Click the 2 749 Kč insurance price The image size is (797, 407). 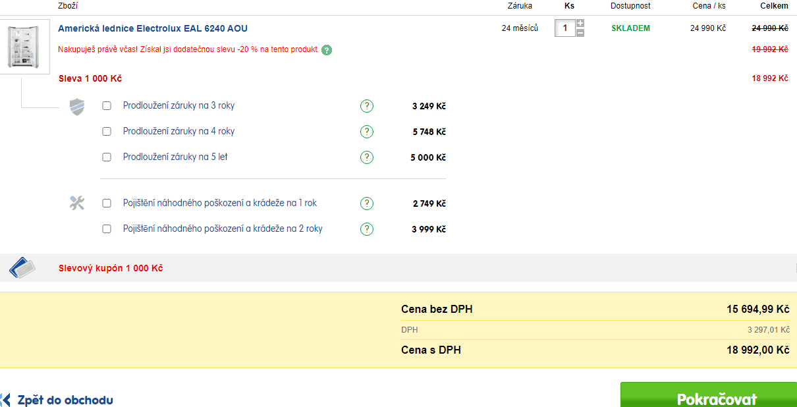(x=429, y=203)
